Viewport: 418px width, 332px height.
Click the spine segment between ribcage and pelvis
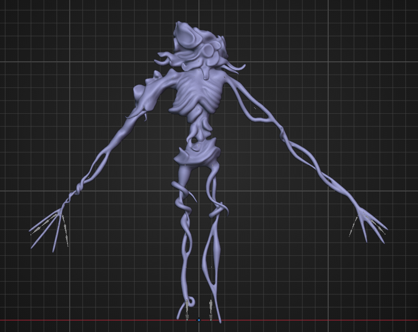click(200, 128)
